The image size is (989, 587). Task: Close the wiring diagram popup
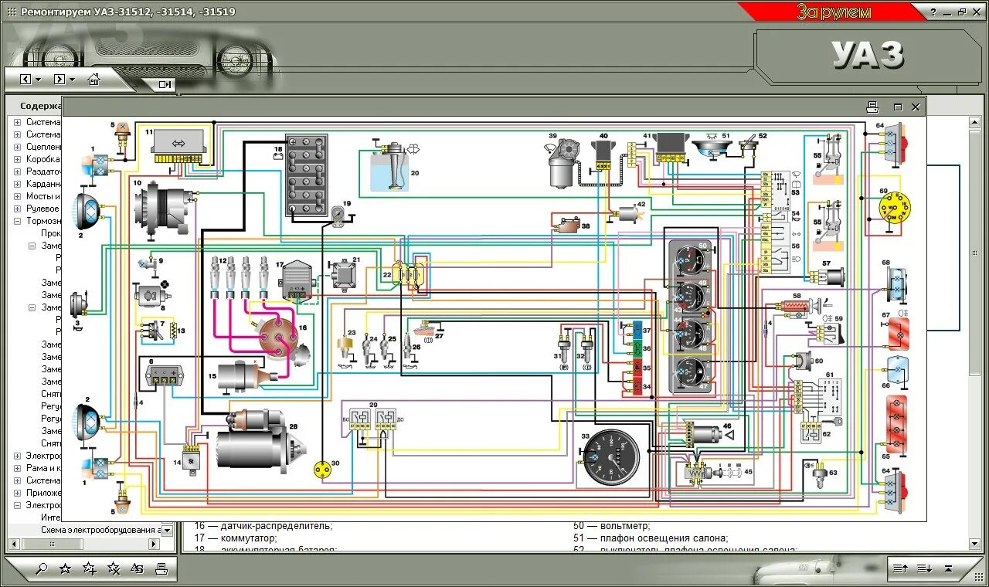pyautogui.click(x=916, y=107)
